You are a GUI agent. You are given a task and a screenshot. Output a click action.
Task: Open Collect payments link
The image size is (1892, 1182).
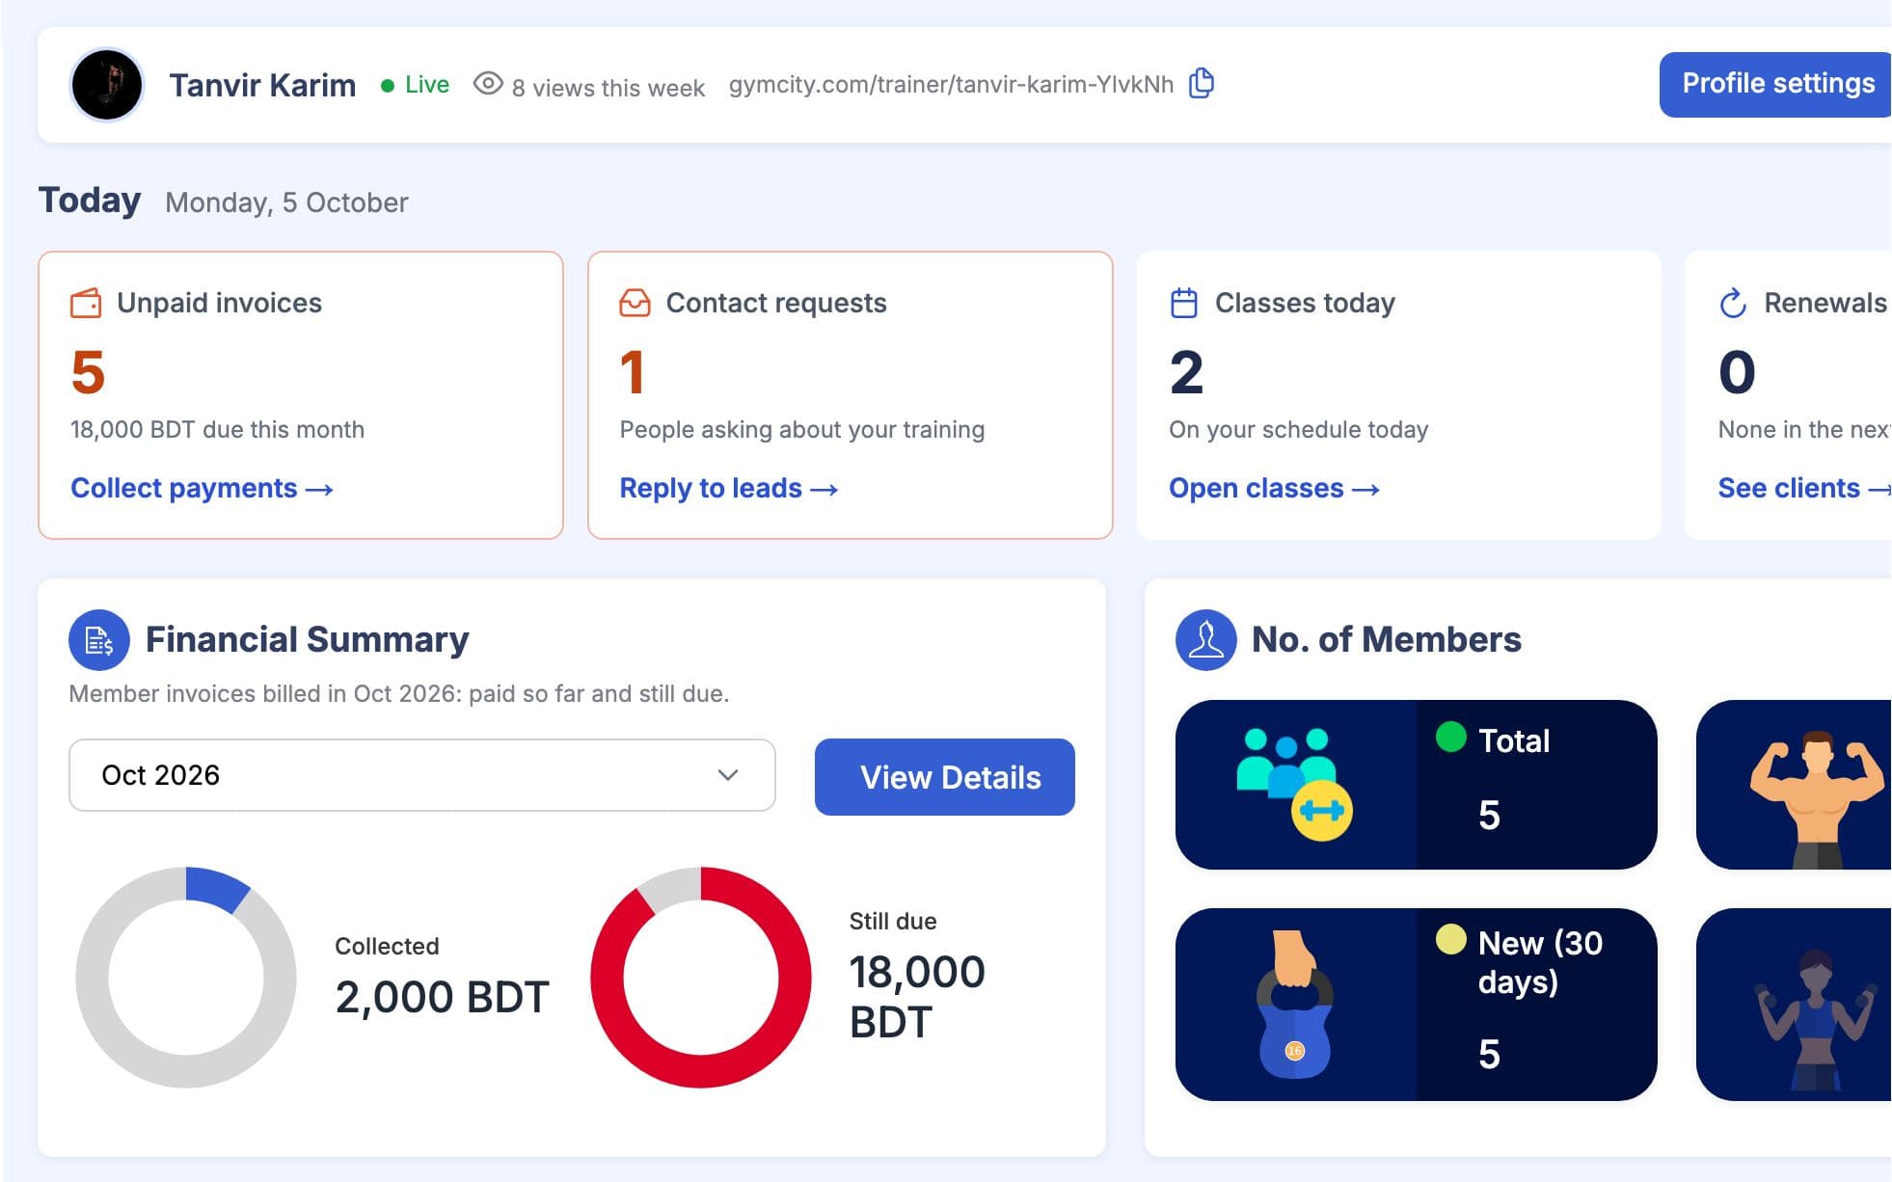pyautogui.click(x=202, y=488)
